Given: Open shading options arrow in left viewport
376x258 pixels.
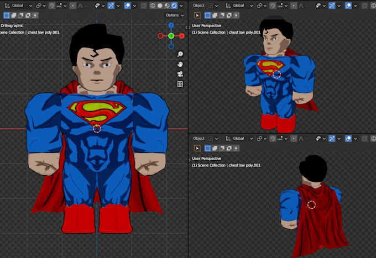Looking at the screenshot, I should point(181,6).
